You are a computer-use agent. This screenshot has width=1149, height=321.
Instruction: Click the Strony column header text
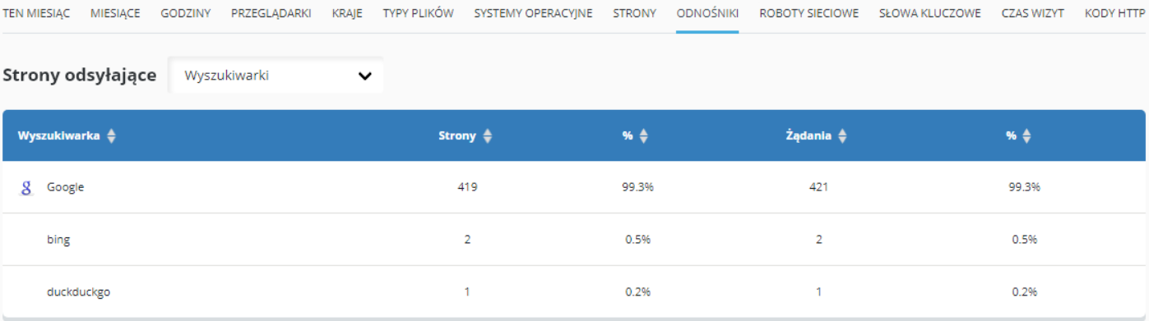[x=457, y=137]
